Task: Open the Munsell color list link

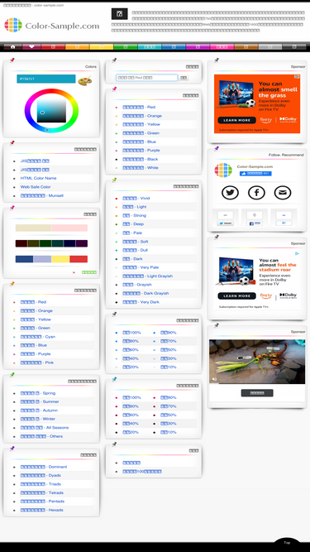Action: (x=42, y=195)
